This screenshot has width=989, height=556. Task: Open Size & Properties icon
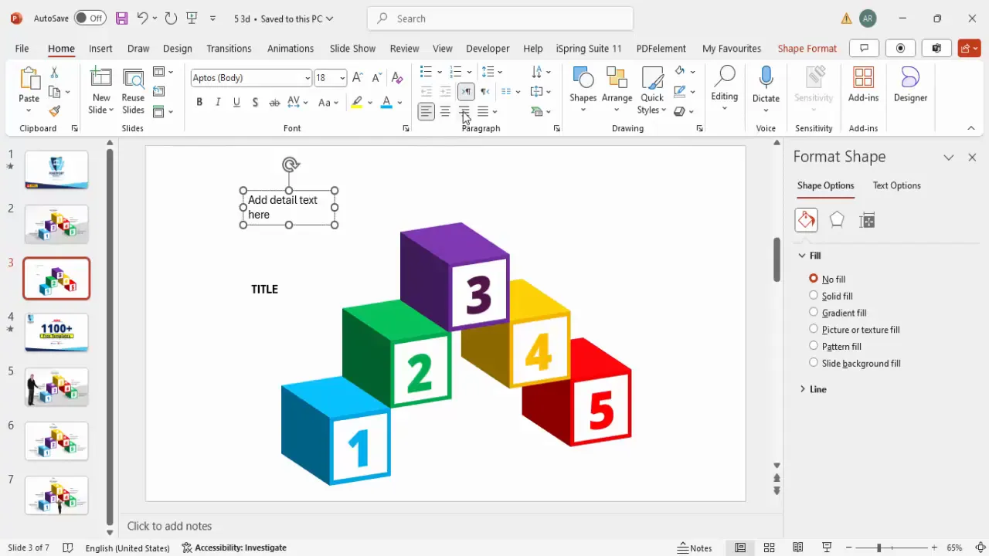(867, 220)
